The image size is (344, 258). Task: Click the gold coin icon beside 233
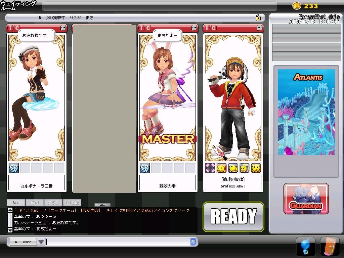coord(297,6)
